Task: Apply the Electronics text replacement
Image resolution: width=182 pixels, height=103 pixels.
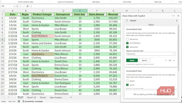Action: 132,60
